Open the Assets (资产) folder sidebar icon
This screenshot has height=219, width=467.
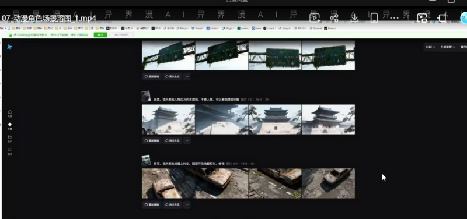(x=10, y=139)
